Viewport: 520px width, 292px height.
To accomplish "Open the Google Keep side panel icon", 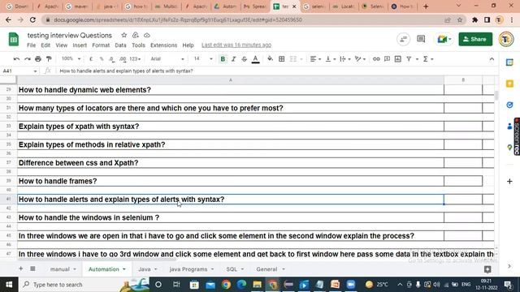I will coord(509,84).
